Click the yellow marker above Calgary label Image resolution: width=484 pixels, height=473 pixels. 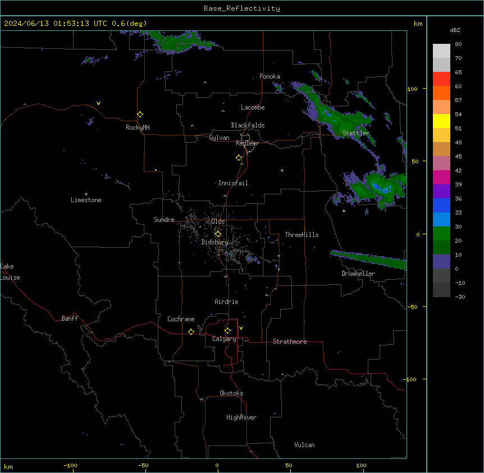[227, 331]
